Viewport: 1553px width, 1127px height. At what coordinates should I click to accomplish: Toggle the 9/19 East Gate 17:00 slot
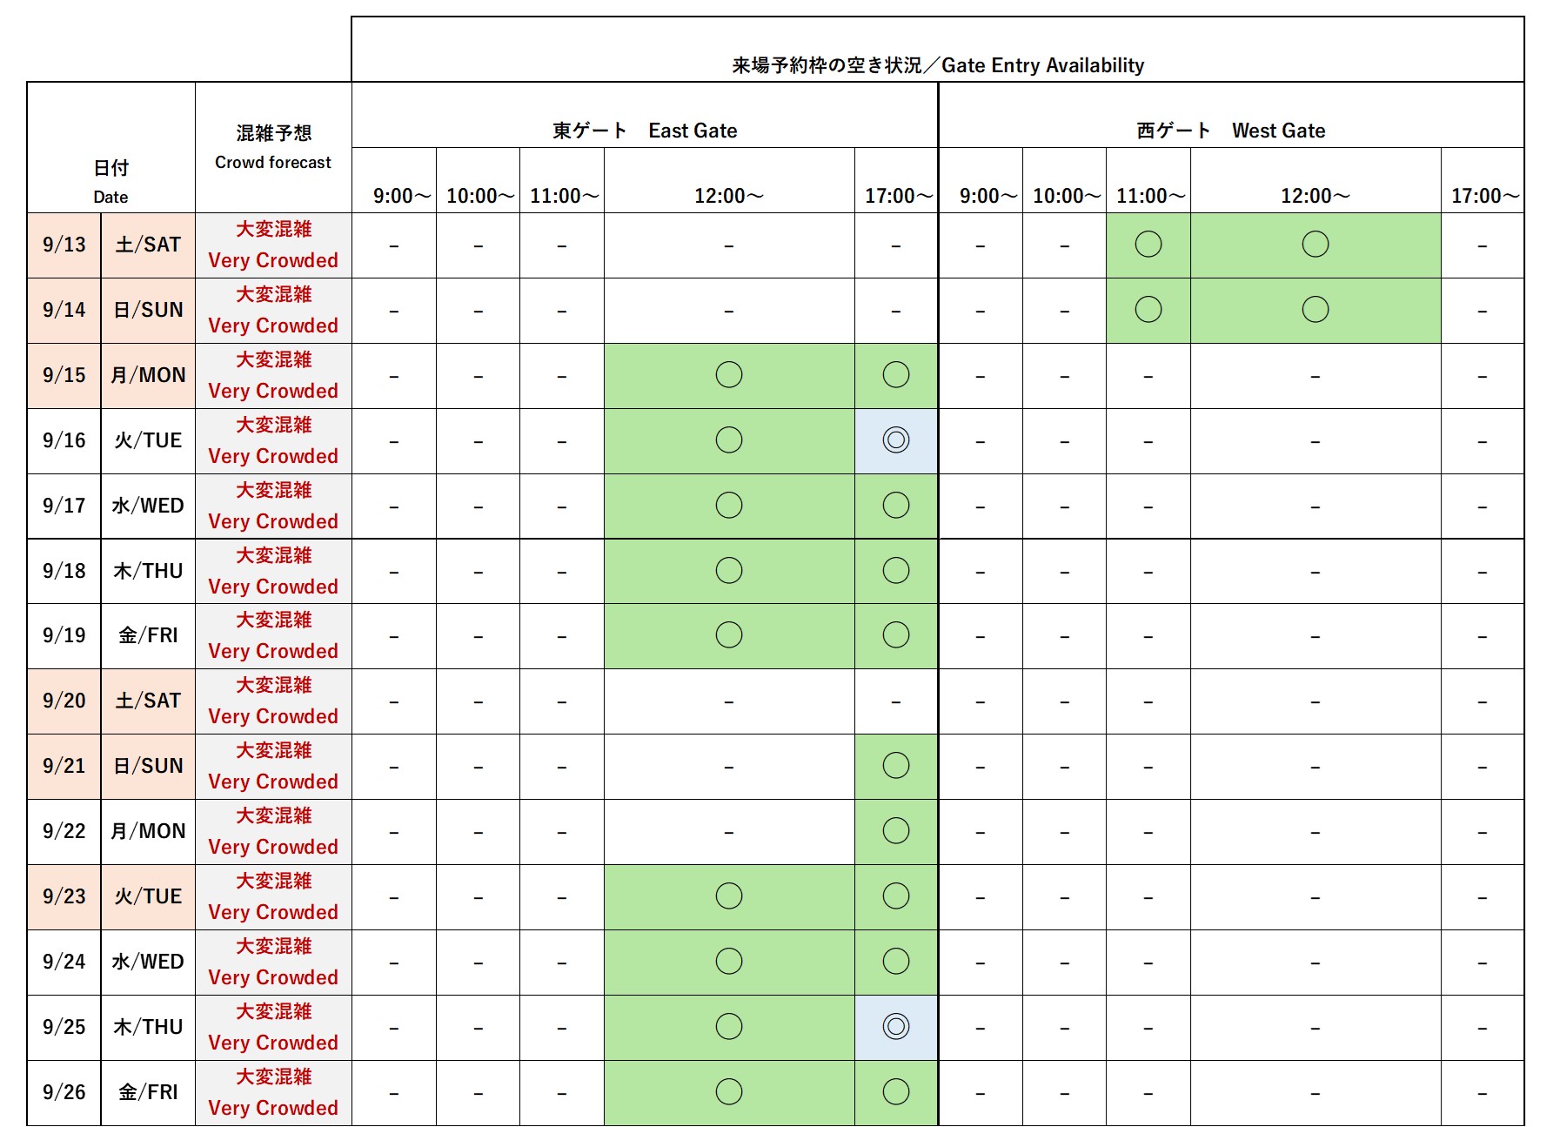click(894, 635)
